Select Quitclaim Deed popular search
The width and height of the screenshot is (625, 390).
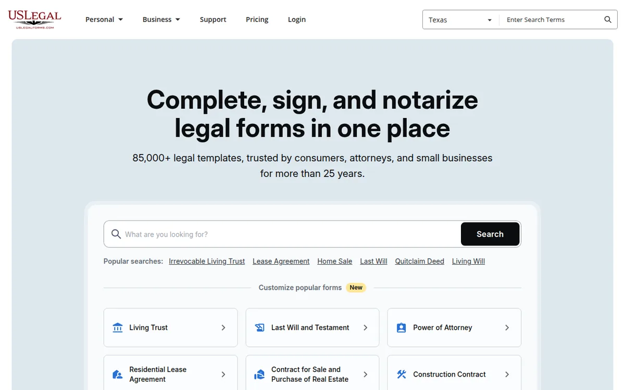420,261
